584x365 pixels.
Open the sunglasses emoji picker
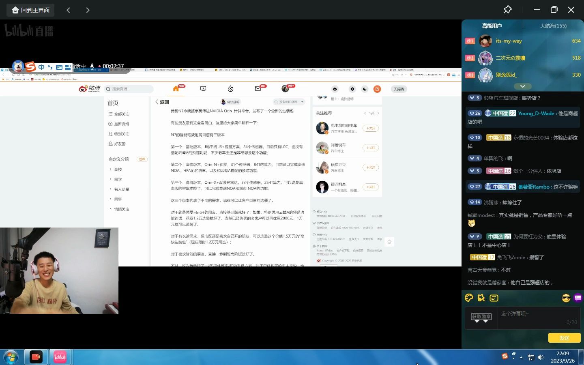pos(566,298)
